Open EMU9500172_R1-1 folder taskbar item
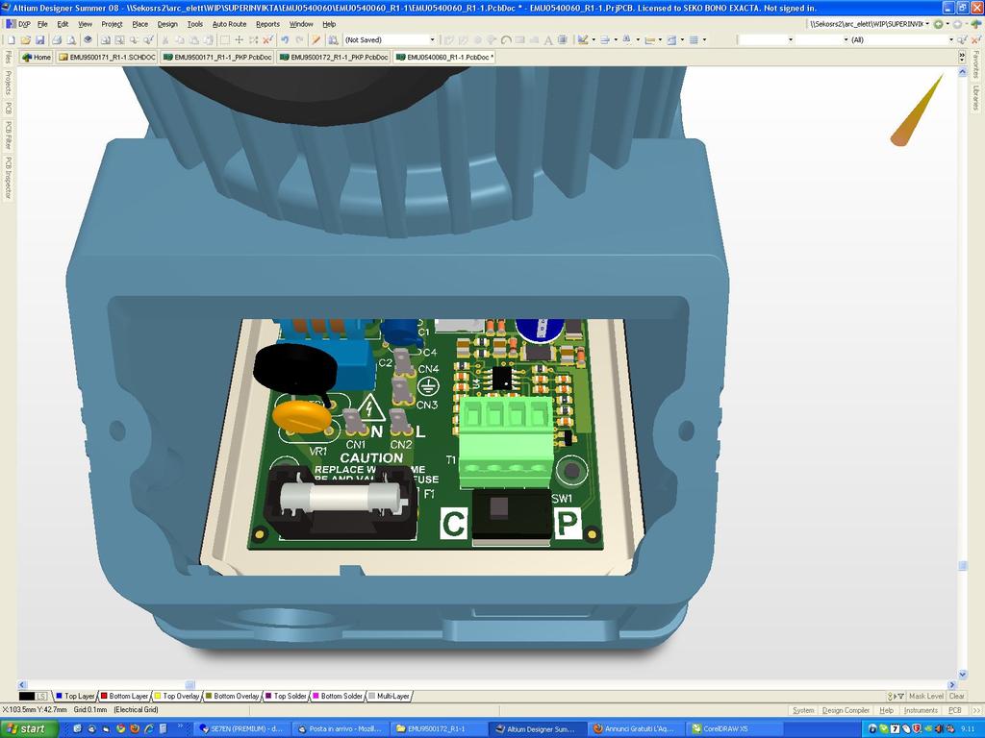Screen dimensions: 985x738 [x=439, y=729]
